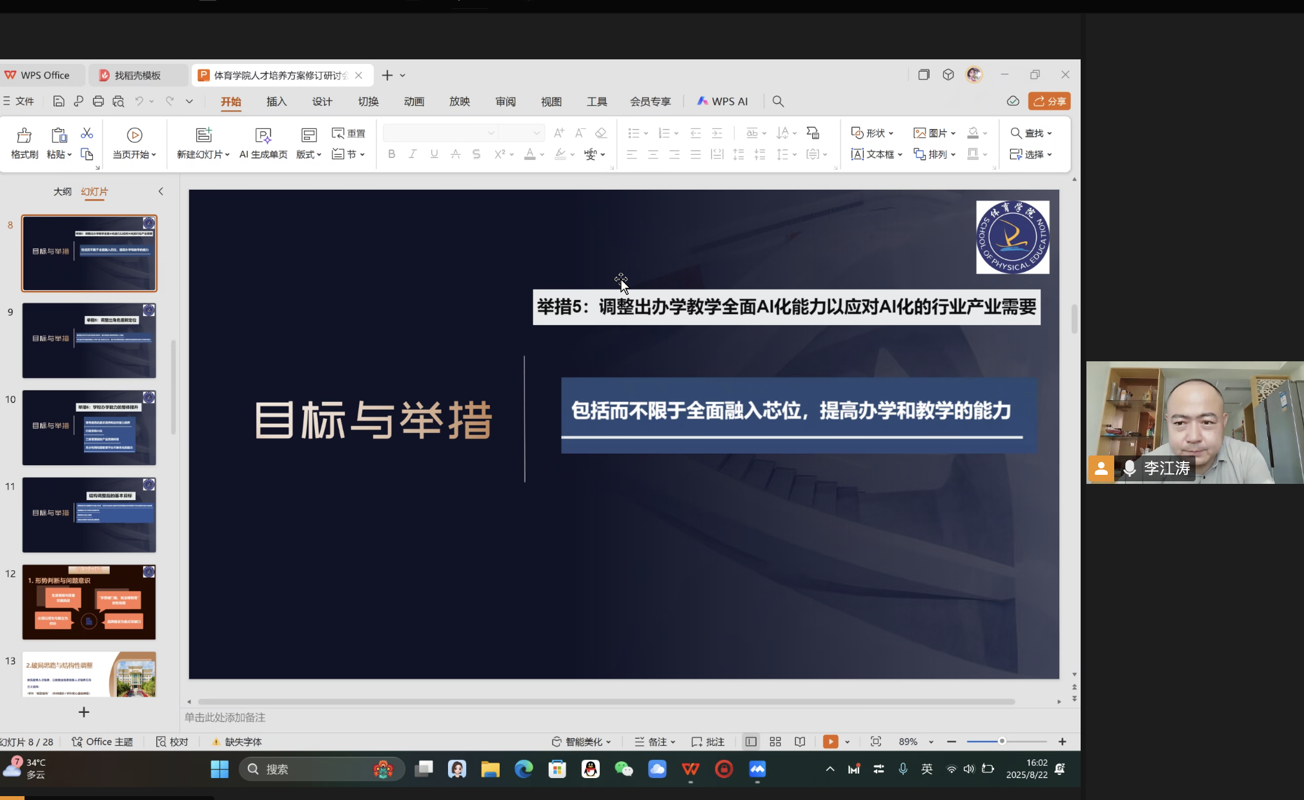The image size is (1304, 800).
Task: Select slide 12 thumbnail
Action: coord(89,602)
